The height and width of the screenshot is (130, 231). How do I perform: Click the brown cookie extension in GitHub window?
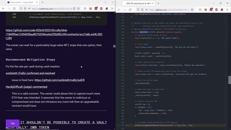click(222, 10)
